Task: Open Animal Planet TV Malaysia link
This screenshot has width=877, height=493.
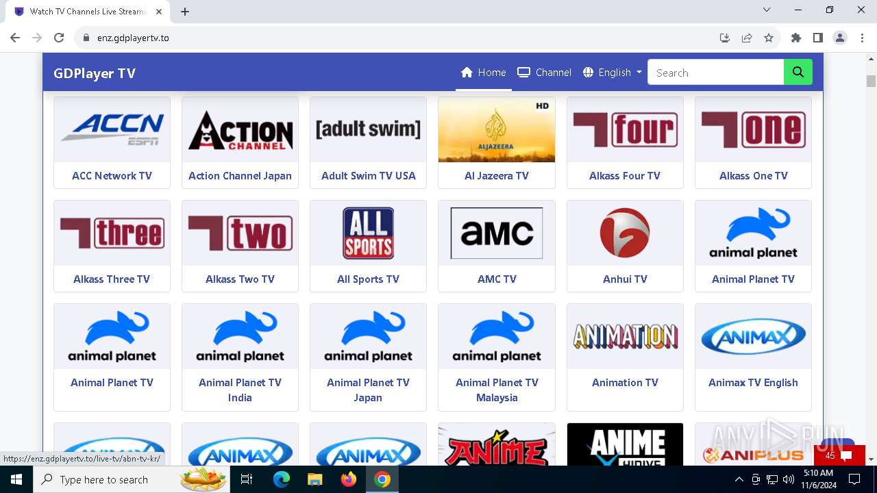Action: click(497, 390)
